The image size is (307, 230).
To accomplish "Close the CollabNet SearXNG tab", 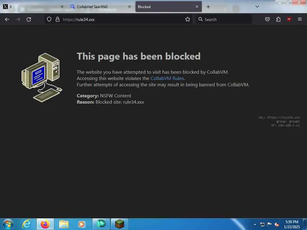I will pyautogui.click(x=130, y=7).
